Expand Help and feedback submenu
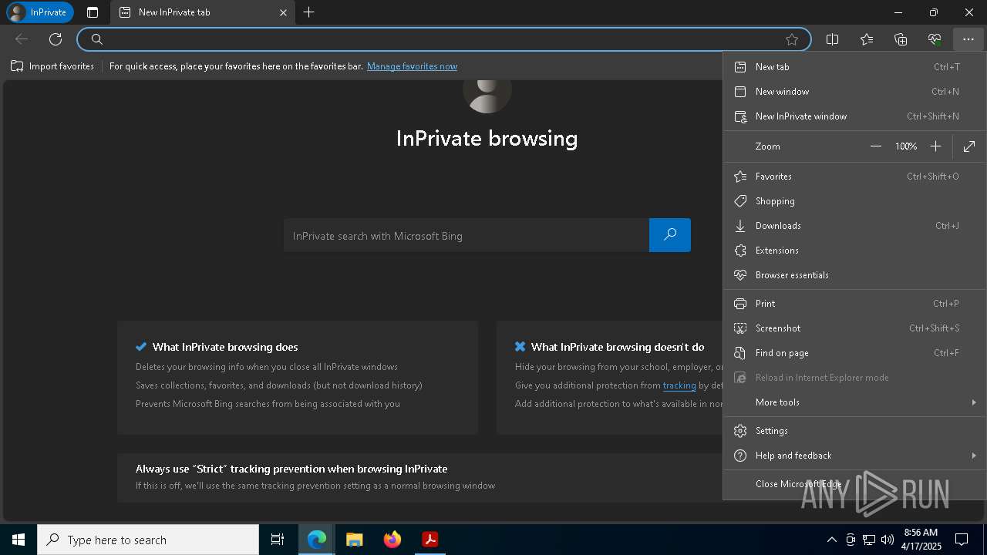The width and height of the screenshot is (987, 555). click(x=854, y=456)
